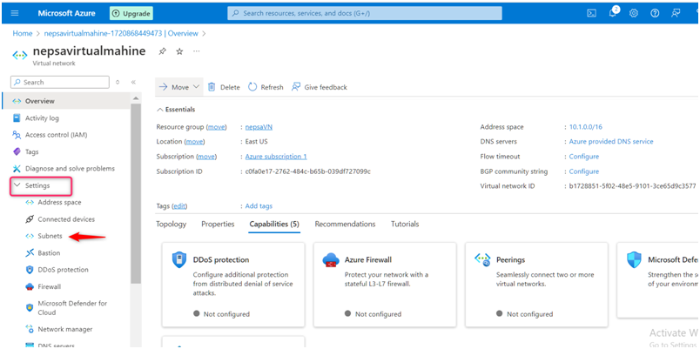This screenshot has height=349, width=700.
Task: Configure BGP community string
Action: coord(584,171)
